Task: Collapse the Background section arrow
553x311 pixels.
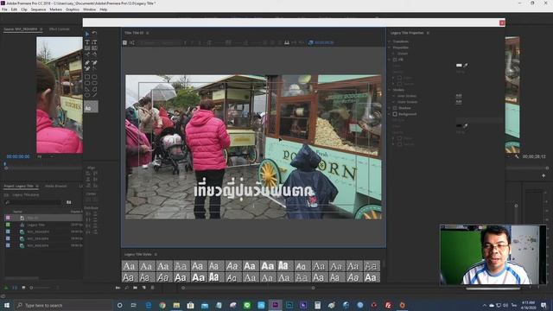Action: tap(390, 114)
